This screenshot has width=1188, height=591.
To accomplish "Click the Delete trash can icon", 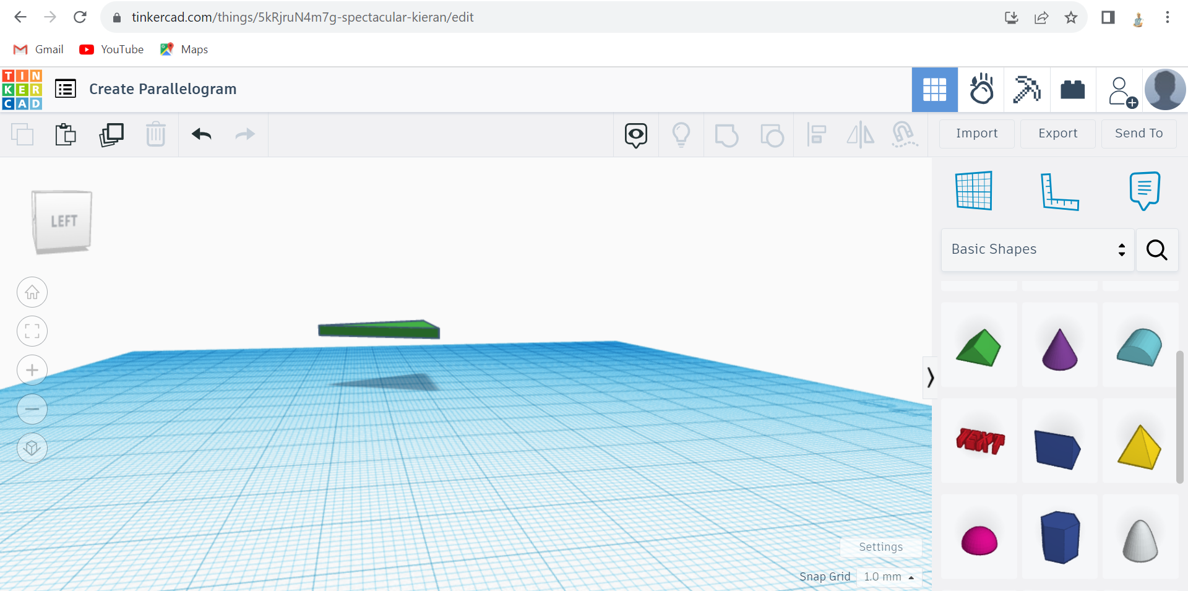I will [156, 134].
